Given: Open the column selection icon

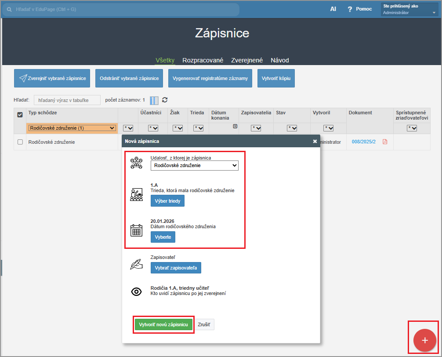Looking at the screenshot, I should point(154,100).
